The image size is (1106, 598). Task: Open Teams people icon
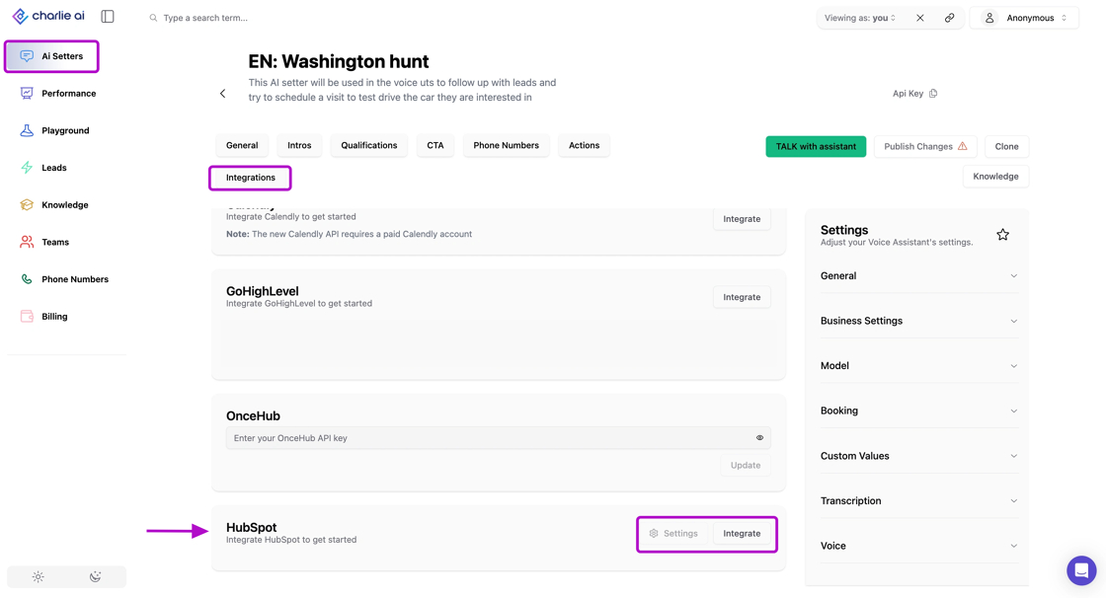27,242
